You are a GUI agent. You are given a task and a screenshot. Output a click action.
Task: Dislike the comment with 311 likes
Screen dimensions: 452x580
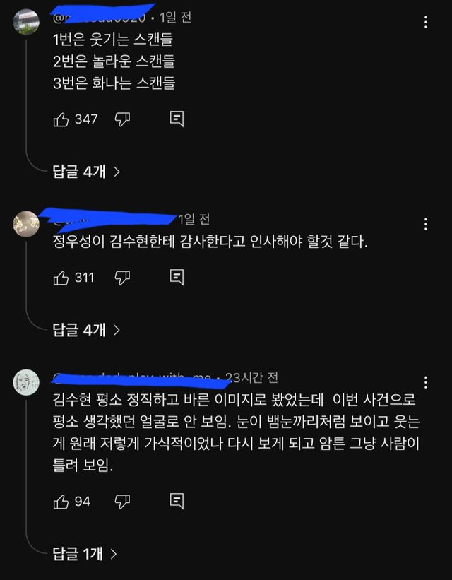122,278
